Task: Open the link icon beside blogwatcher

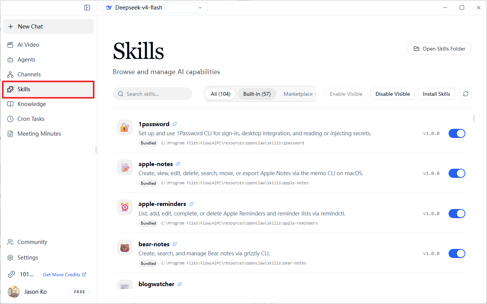Action: 180,284
